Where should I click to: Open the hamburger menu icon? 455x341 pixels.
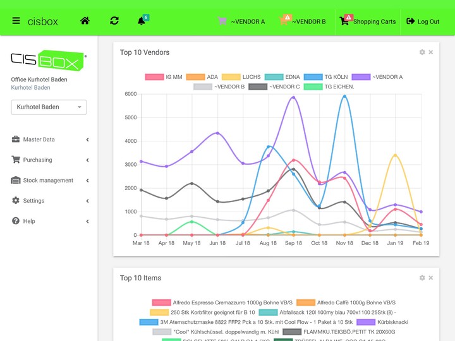[x=16, y=21]
